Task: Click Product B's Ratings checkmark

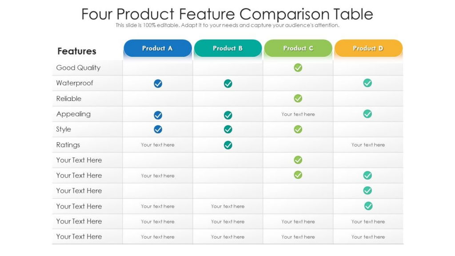Action: click(228, 145)
